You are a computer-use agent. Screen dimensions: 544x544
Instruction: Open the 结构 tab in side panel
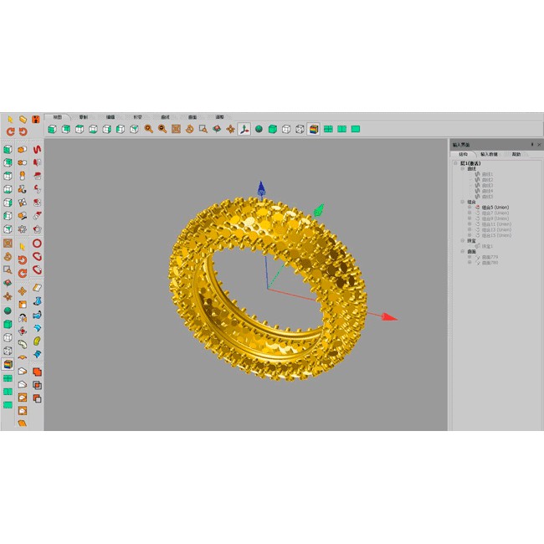(463, 154)
